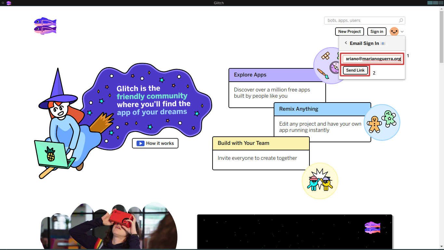Viewport: 444px width, 250px height.
Task: Click the Sign in button
Action: pos(377,32)
